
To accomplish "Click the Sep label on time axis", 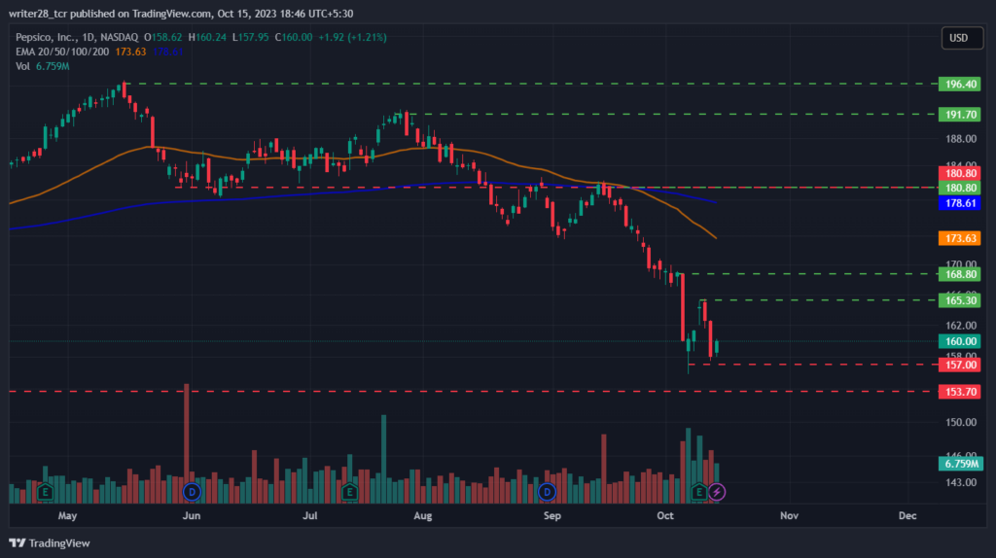I will pos(552,515).
